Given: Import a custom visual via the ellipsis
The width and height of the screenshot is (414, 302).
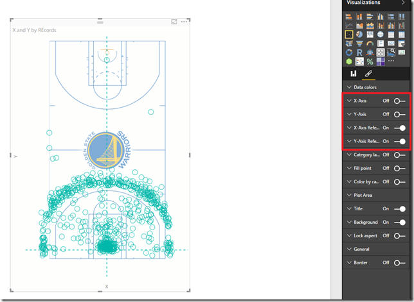Looking at the screenshot, I should (391, 61).
